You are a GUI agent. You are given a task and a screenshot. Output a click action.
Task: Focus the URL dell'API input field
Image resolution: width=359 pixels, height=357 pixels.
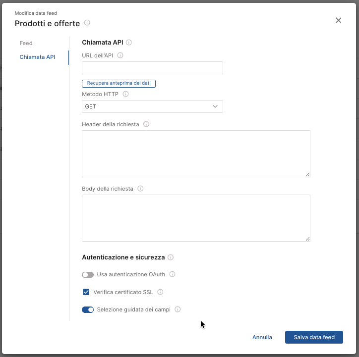(x=152, y=68)
